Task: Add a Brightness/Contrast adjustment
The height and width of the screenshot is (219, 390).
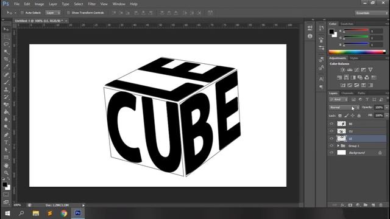Action: pos(342,70)
